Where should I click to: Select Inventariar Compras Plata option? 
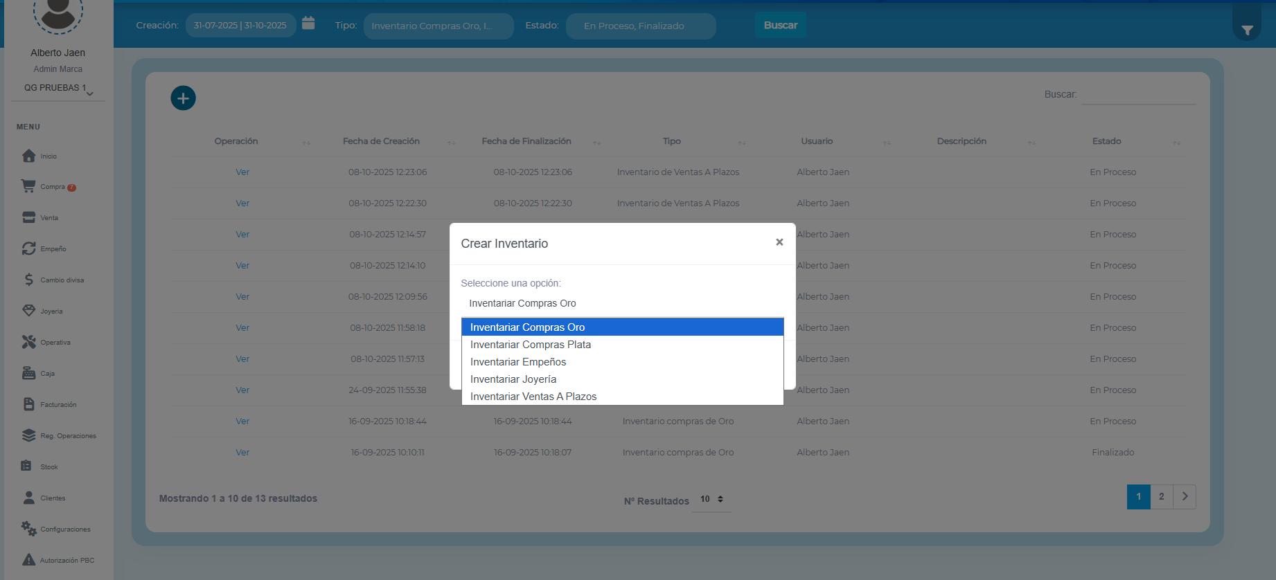pos(531,345)
